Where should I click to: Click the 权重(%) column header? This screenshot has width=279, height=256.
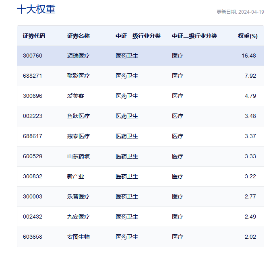click(x=248, y=36)
